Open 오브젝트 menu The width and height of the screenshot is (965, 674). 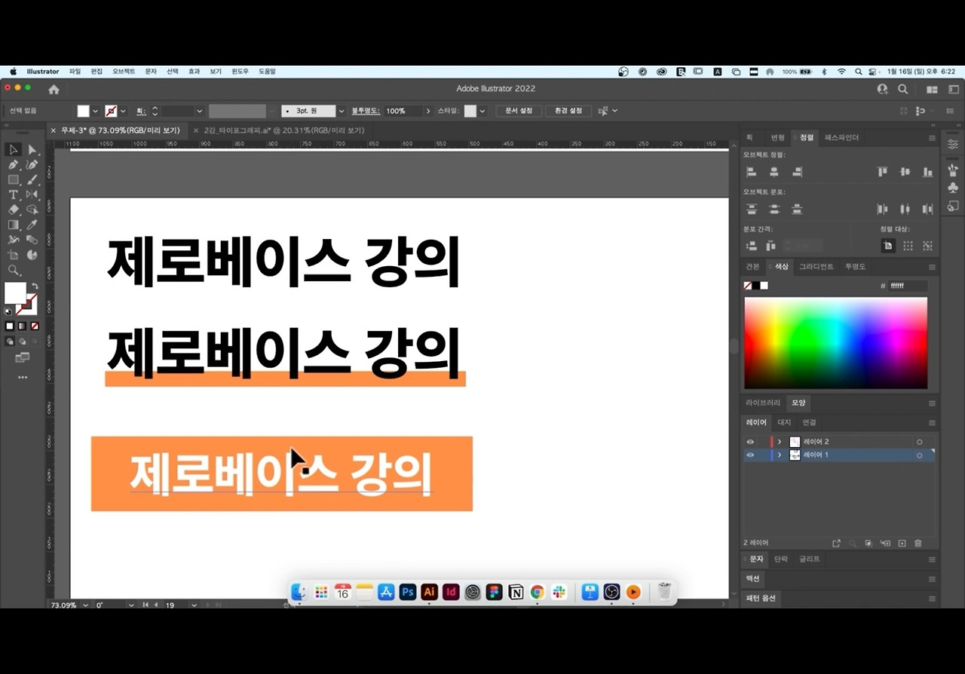pyautogui.click(x=124, y=72)
